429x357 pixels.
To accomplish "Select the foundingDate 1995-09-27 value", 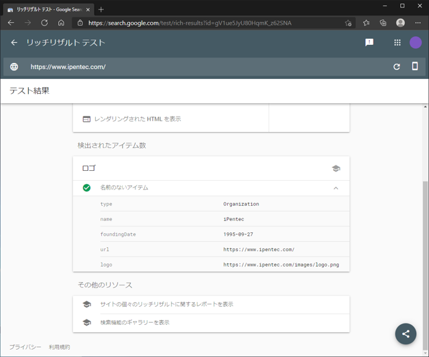I will [x=238, y=234].
